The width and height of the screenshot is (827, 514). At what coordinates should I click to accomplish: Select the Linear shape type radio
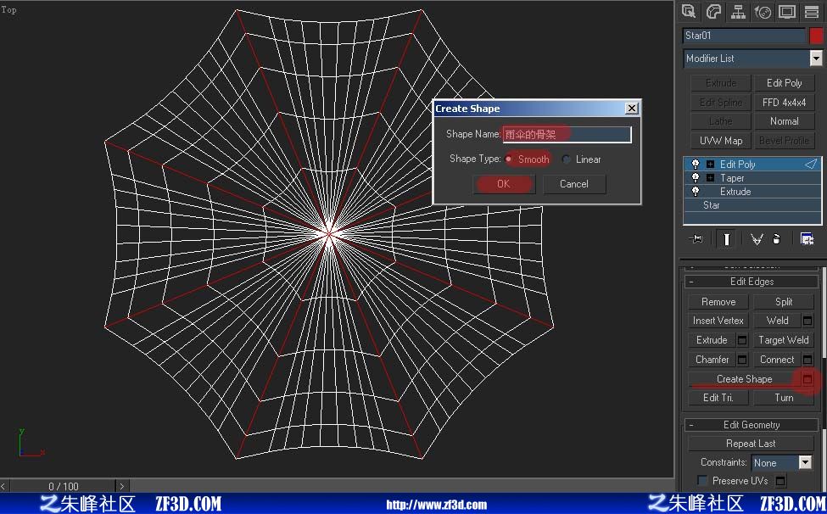tap(566, 159)
